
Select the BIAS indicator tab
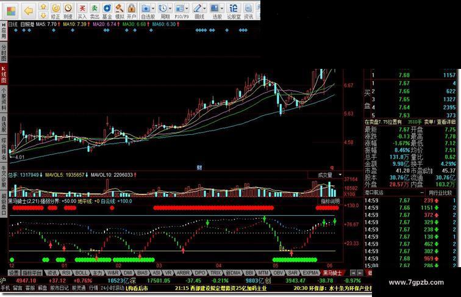click(143, 273)
